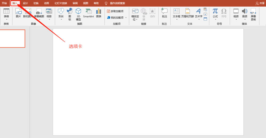Open the 帮助 tab

(96, 3)
